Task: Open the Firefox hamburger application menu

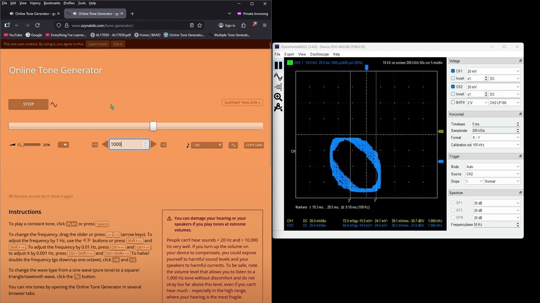Action: click(x=265, y=25)
